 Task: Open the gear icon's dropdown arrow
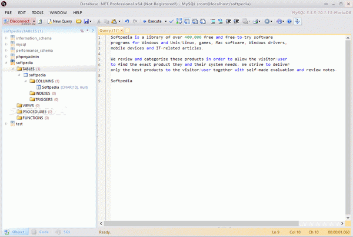[271, 21]
